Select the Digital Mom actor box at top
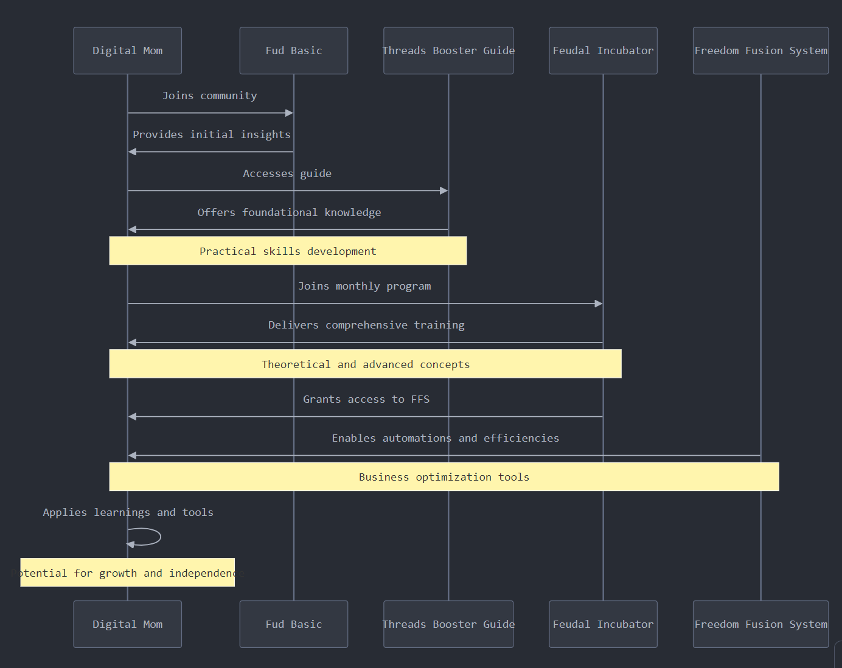842x668 pixels. coord(127,50)
